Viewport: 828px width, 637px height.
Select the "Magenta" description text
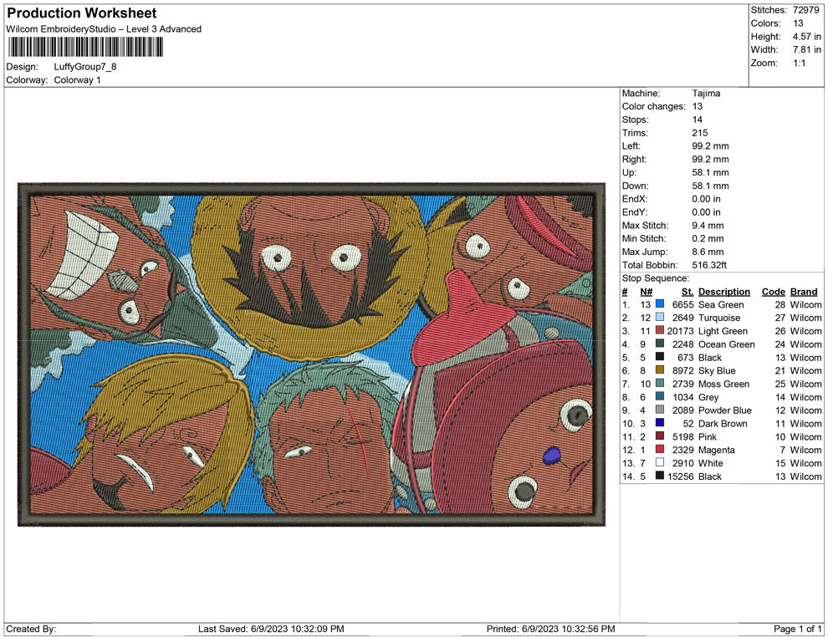click(x=716, y=450)
